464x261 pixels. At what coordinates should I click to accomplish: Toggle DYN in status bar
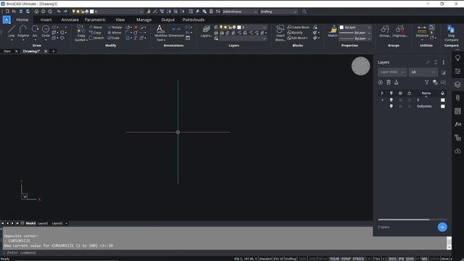coord(401,259)
